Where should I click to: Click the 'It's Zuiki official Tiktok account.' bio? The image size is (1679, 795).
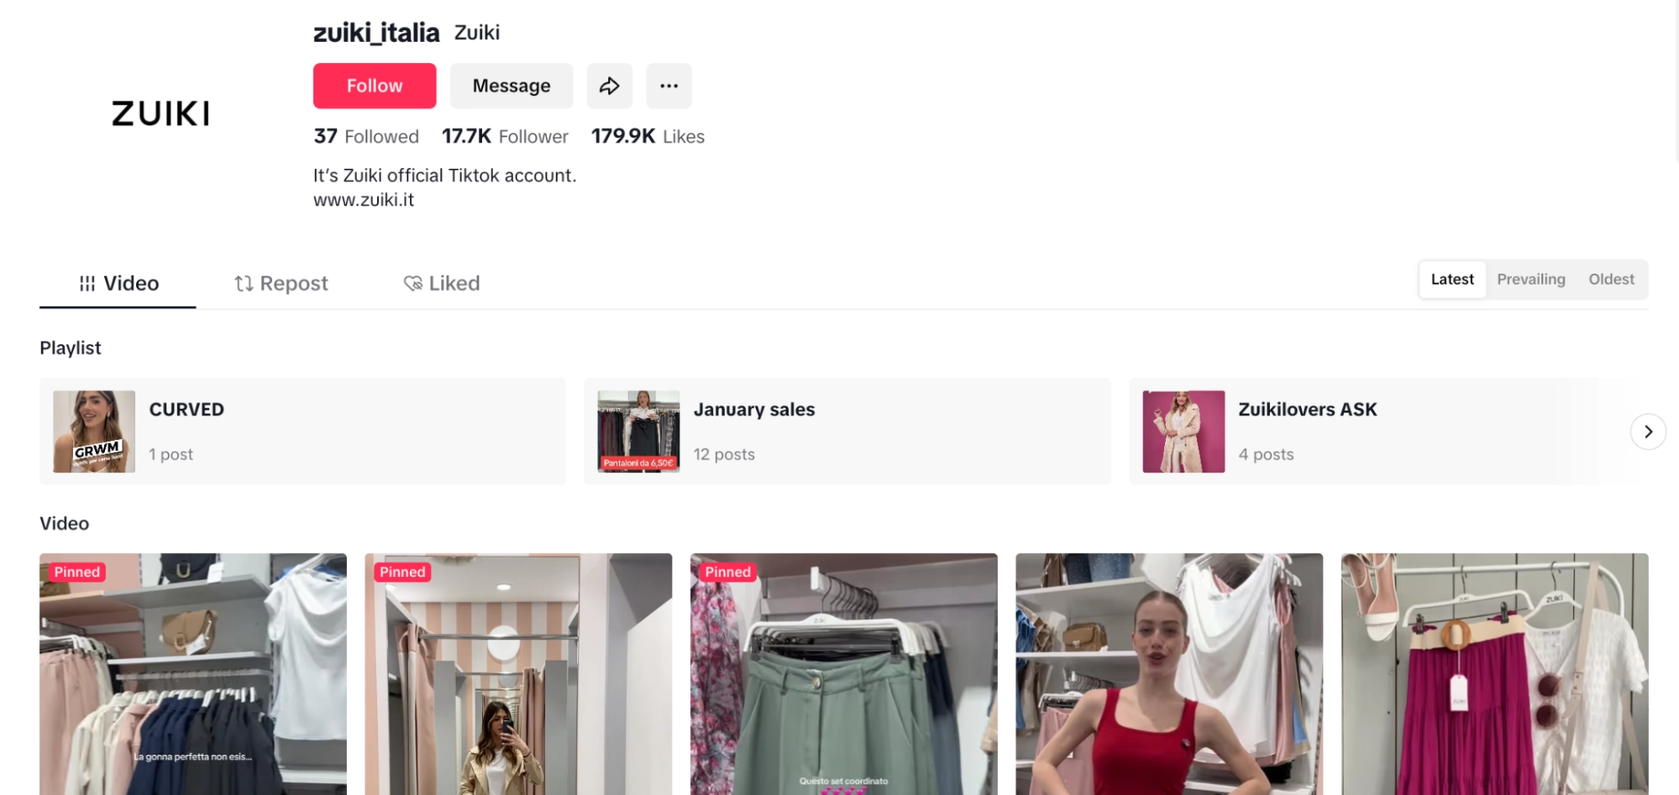444,175
